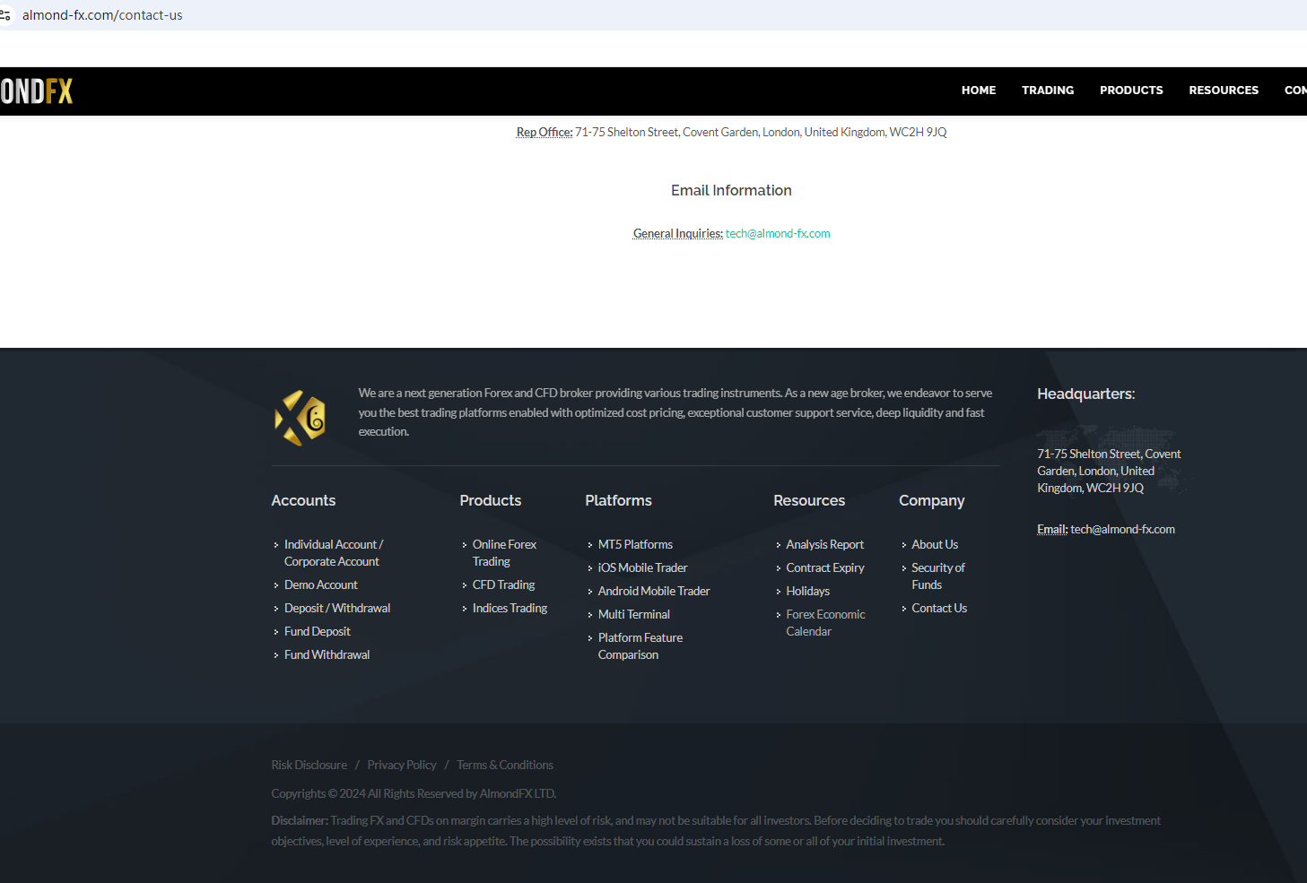View the Analysis Report link
The width and height of the screenshot is (1307, 883).
point(825,545)
